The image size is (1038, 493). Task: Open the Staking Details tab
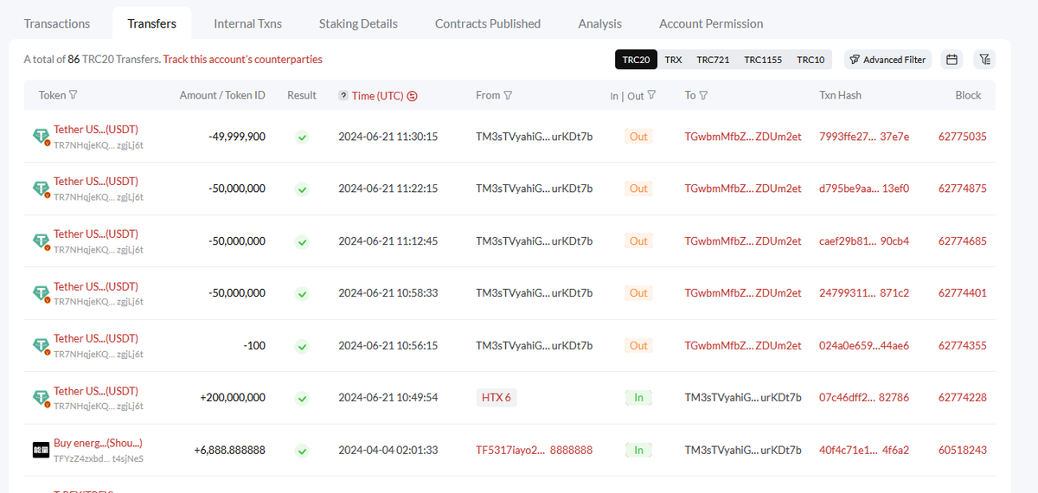pos(358,23)
